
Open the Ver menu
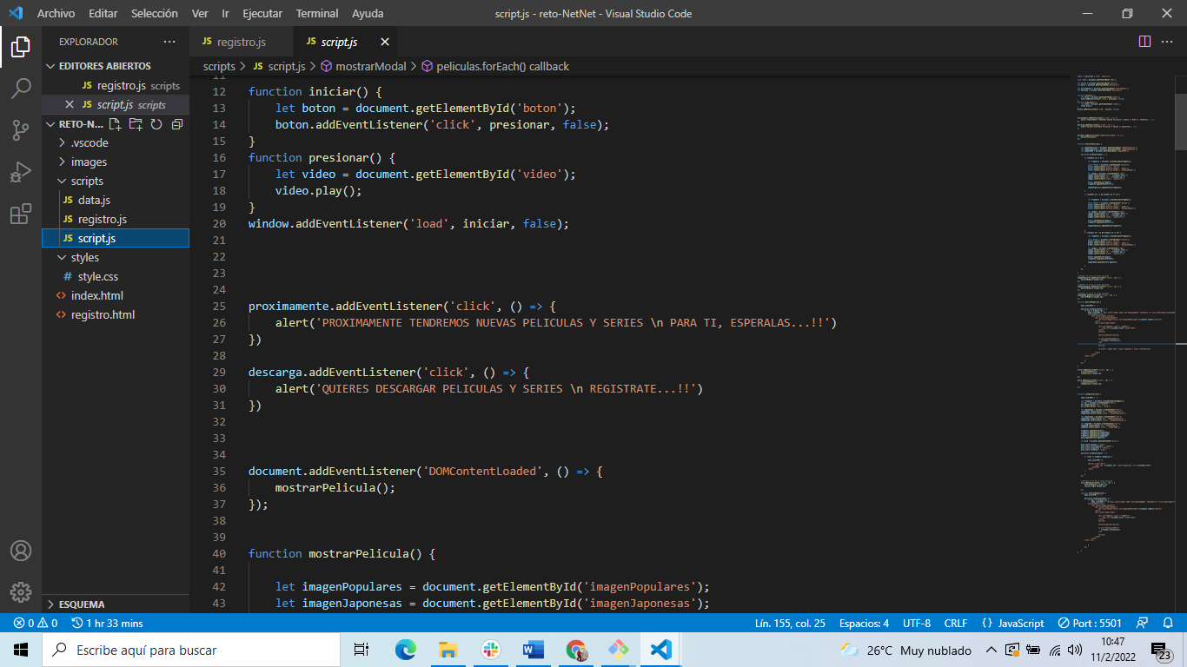(x=200, y=14)
